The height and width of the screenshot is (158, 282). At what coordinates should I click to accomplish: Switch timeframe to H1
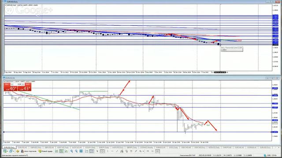(x=152, y=151)
